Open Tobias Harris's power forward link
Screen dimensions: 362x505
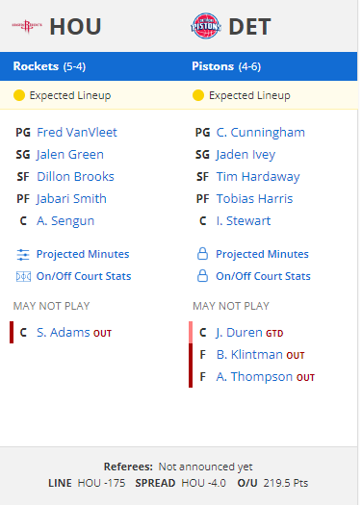(x=254, y=199)
